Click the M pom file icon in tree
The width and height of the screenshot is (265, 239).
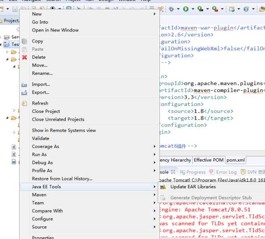(14, 162)
